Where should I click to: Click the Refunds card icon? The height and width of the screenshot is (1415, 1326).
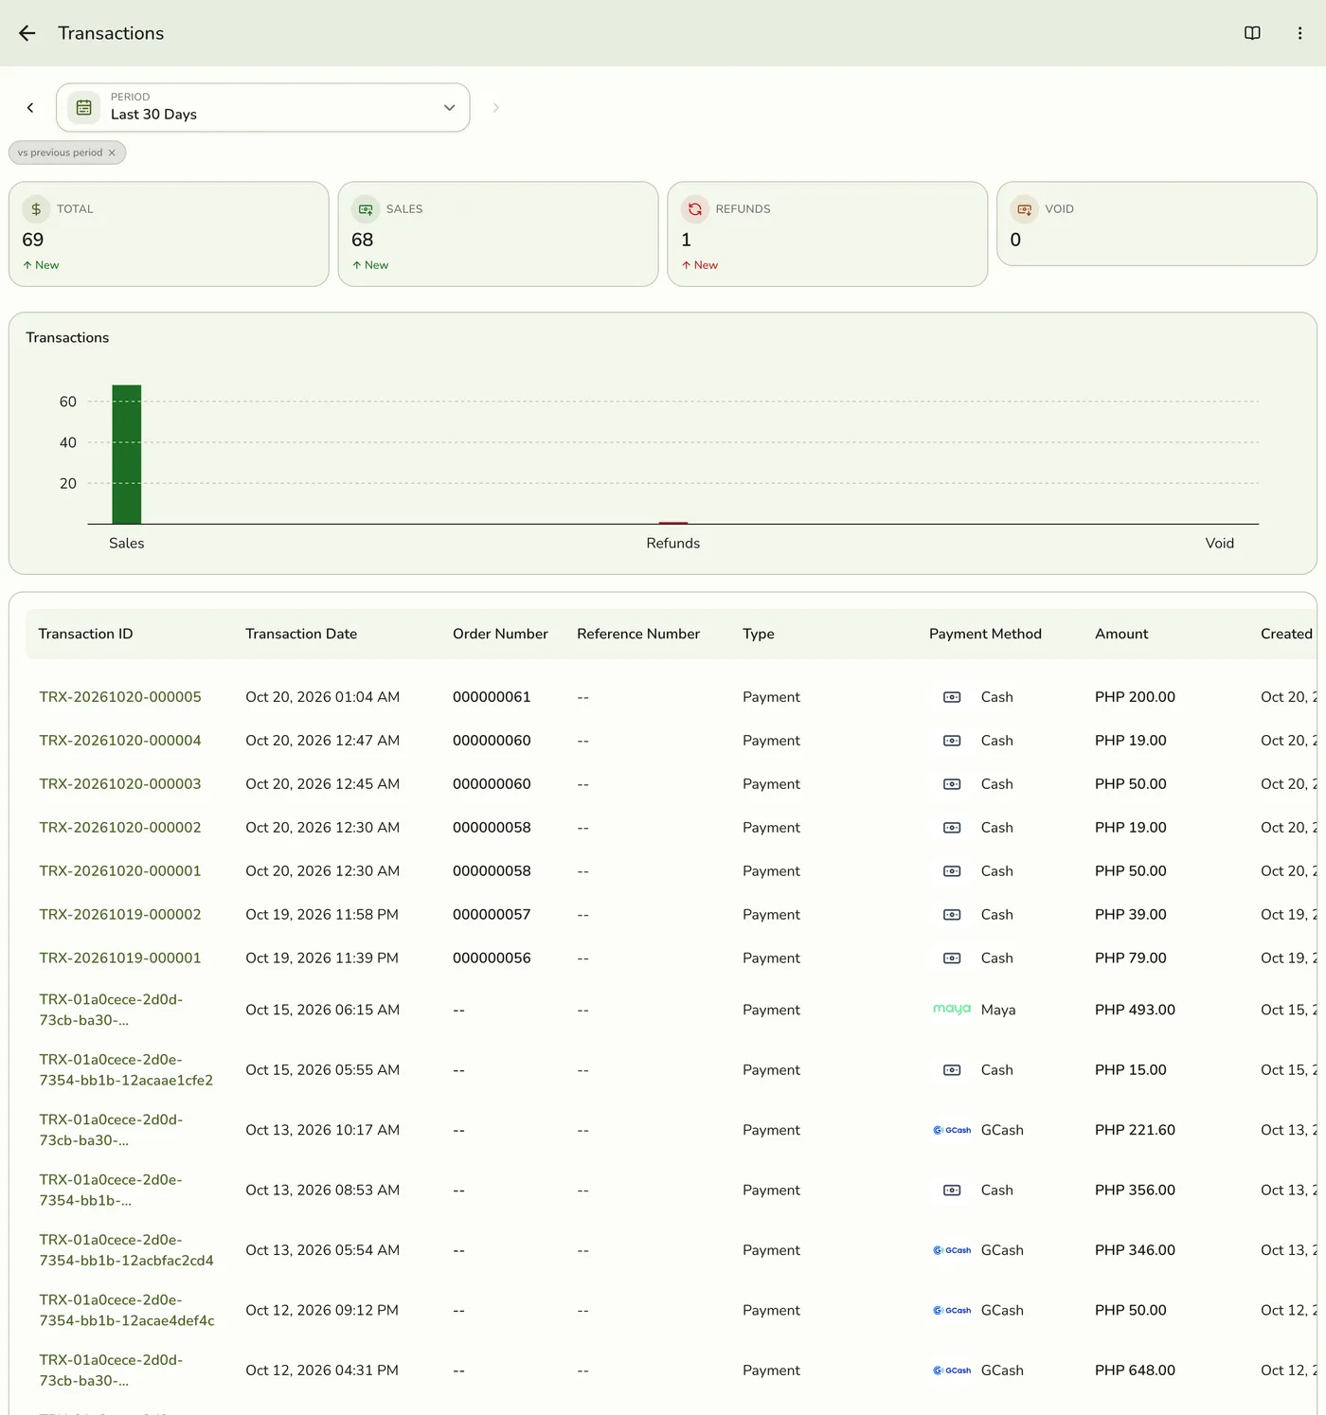click(x=695, y=209)
